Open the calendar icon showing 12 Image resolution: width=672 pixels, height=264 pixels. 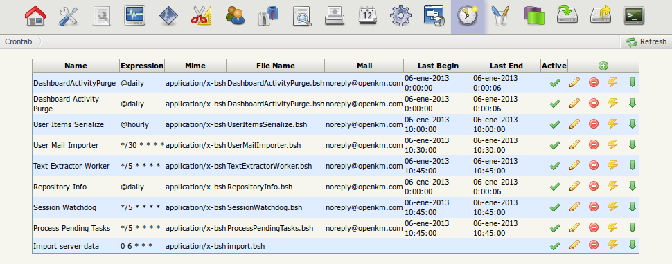pos(368,16)
